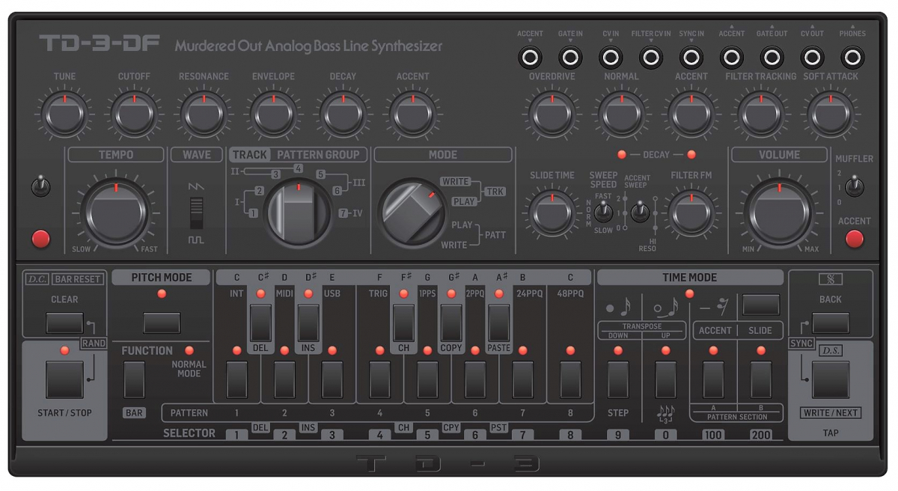Click pattern key 1 (C note)

coord(236,379)
